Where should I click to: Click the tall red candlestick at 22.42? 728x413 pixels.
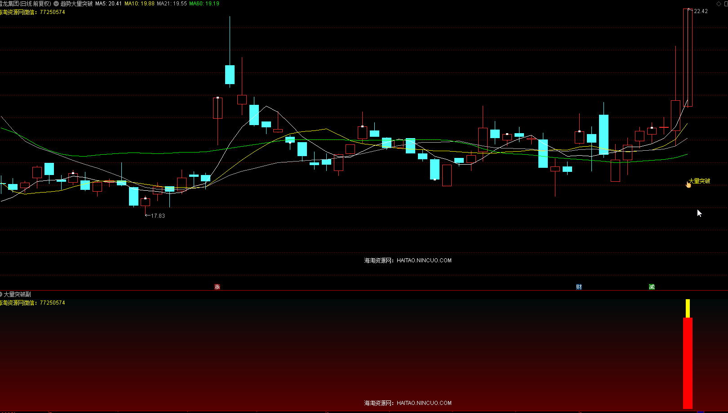pyautogui.click(x=688, y=58)
